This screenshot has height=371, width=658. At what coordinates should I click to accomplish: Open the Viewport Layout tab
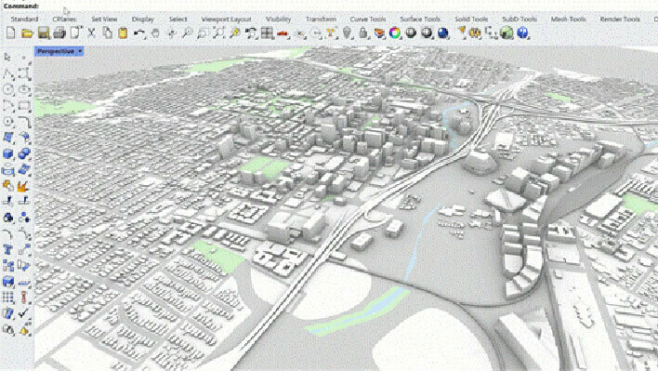pyautogui.click(x=226, y=20)
